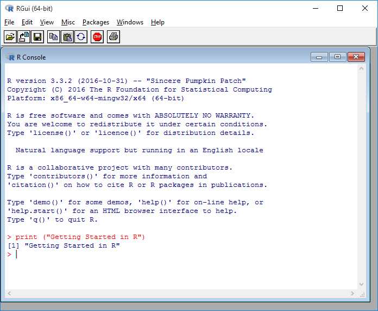This screenshot has width=378, height=311.
Task: Click console vertical scrollbar up arrow
Action: (x=361, y=69)
